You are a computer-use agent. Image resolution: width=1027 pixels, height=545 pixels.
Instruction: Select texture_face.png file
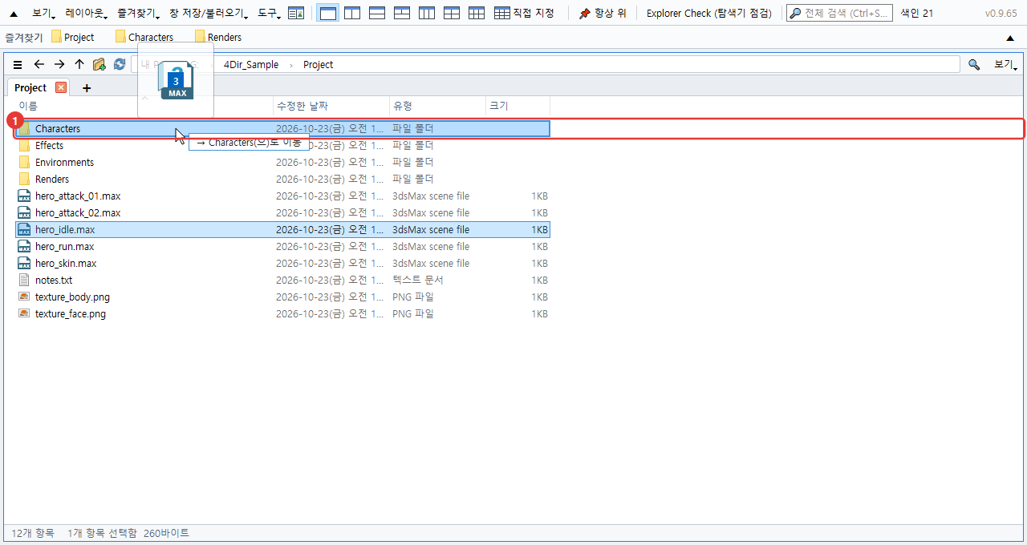282,314
